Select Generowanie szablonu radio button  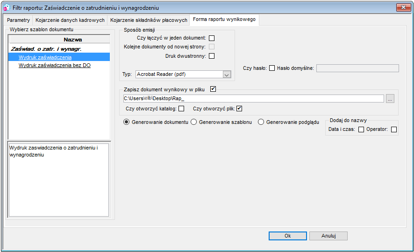[x=194, y=122]
